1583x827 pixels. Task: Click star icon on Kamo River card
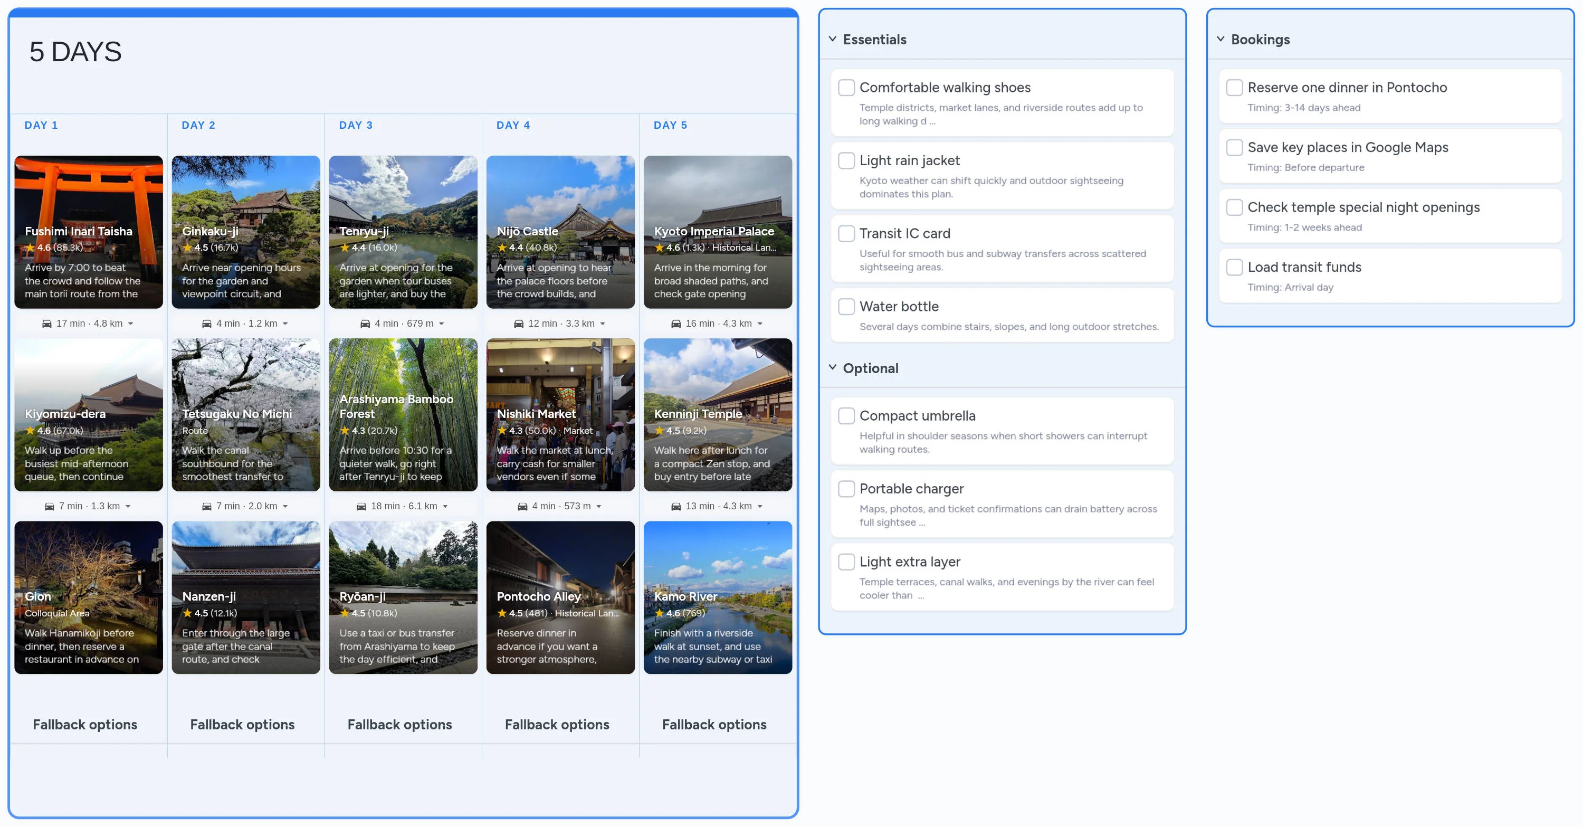pos(660,613)
